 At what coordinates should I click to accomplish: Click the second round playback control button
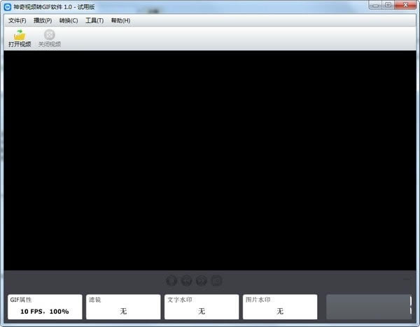(x=187, y=281)
